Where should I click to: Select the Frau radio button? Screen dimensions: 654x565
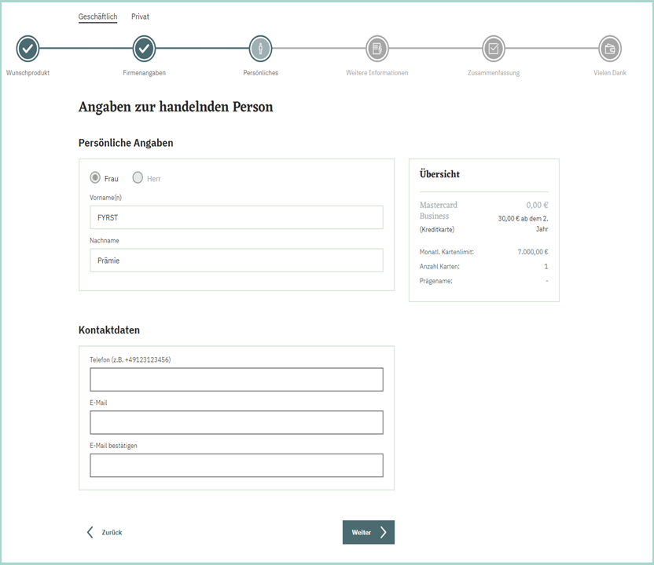95,178
